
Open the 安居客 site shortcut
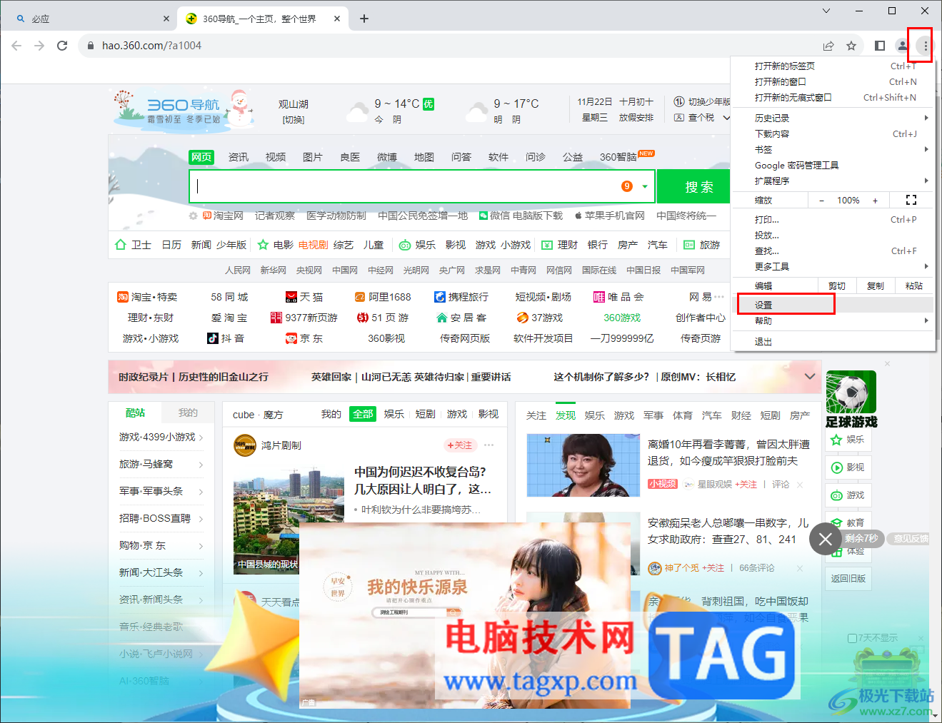click(461, 318)
